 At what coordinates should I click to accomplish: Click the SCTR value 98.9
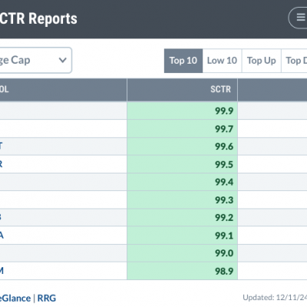coord(224,271)
